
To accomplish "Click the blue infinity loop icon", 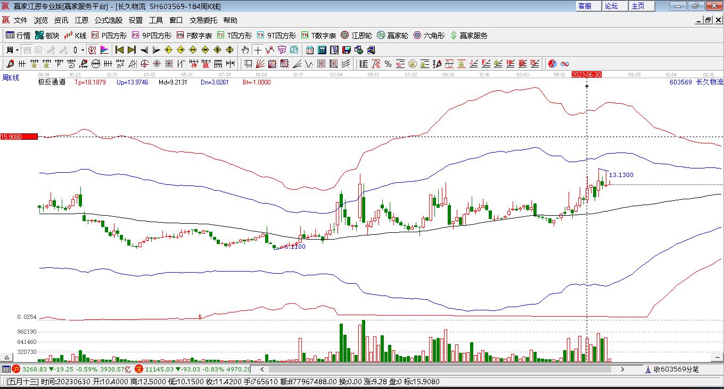I will coord(564,64).
